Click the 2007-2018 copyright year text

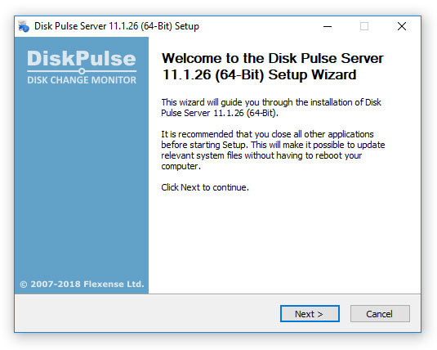[56, 284]
